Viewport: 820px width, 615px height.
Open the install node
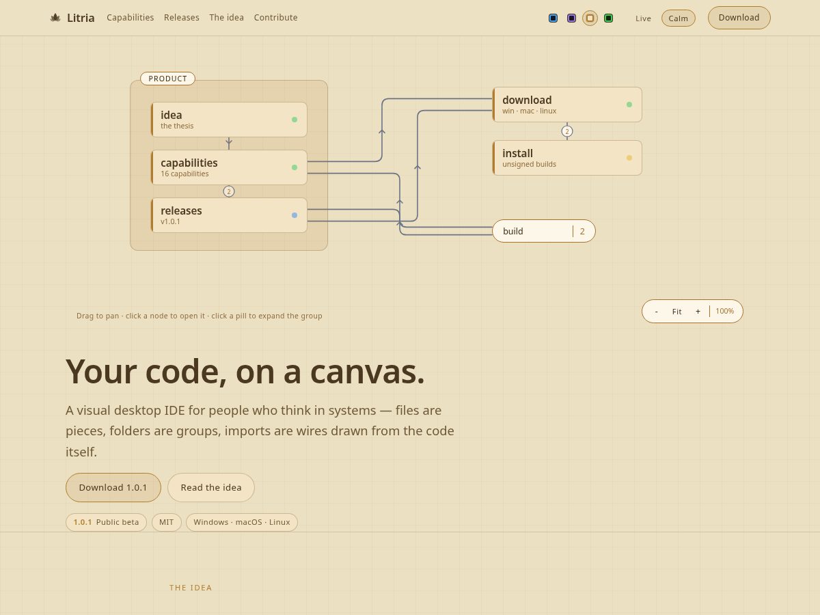click(x=567, y=158)
